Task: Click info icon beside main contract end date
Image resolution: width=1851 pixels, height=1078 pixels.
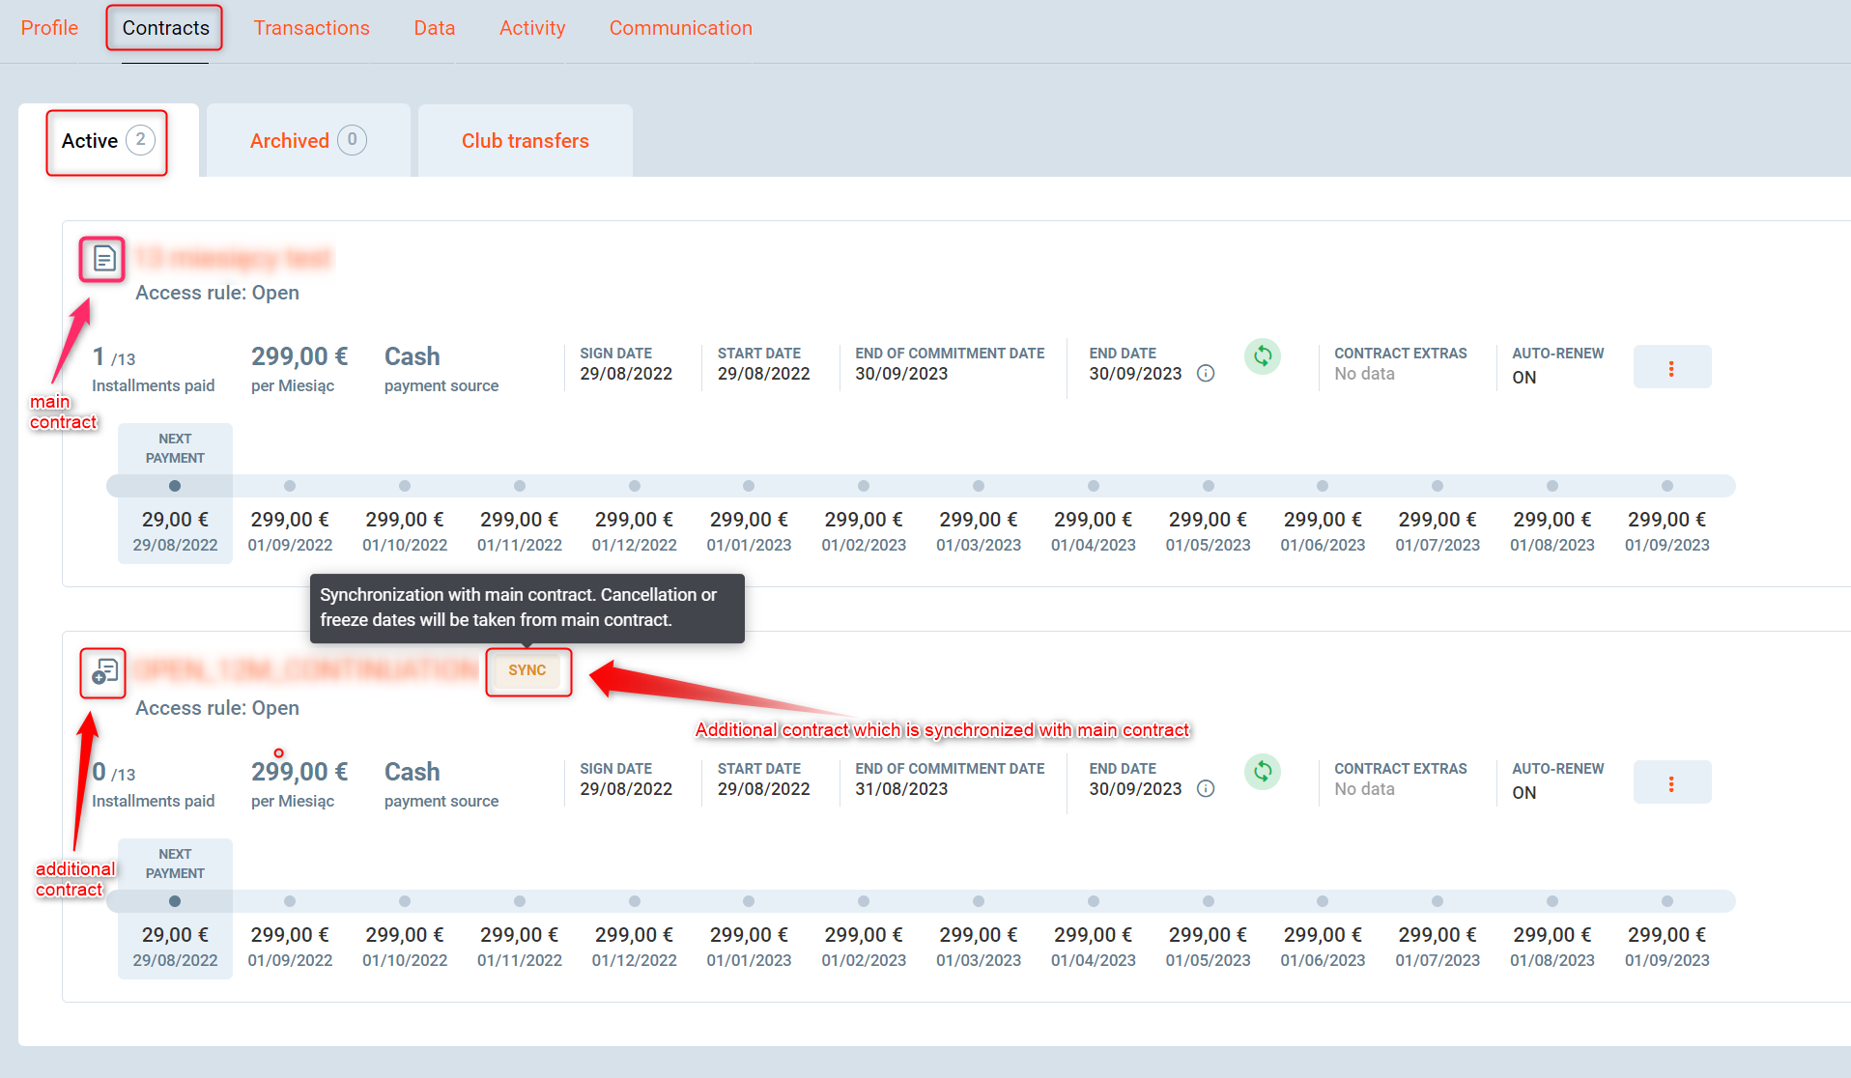Action: coord(1206,374)
